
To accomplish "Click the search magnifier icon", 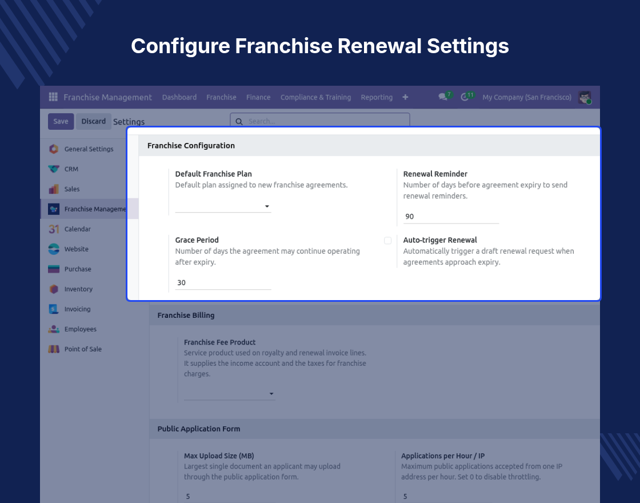I will [239, 122].
